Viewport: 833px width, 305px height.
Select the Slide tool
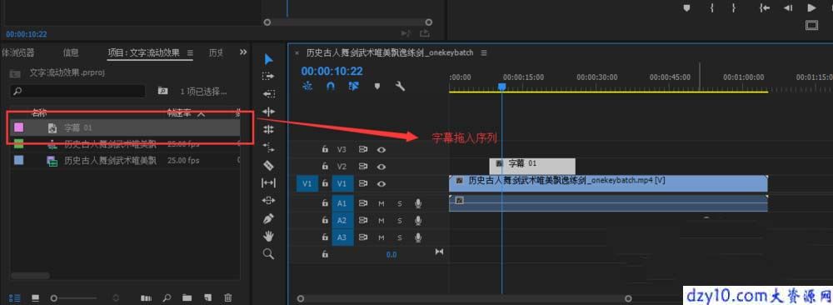tap(269, 200)
